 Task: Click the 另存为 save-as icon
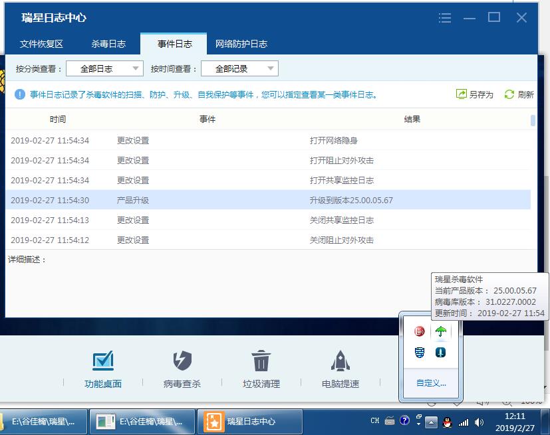462,94
